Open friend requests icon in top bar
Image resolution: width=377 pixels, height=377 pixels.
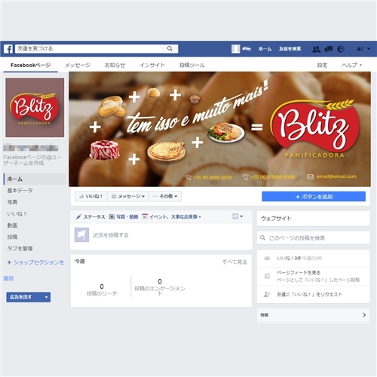[x=316, y=49]
